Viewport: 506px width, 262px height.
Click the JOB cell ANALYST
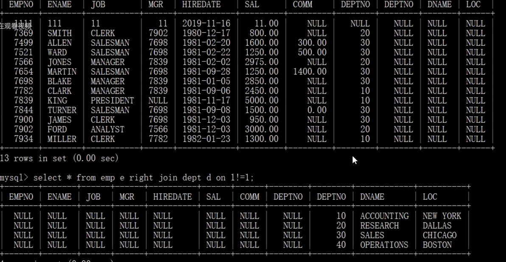107,129
